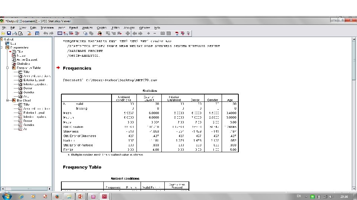Viewport: 357px width, 200px height.
Task: Open the Window menu
Action: pos(144,28)
